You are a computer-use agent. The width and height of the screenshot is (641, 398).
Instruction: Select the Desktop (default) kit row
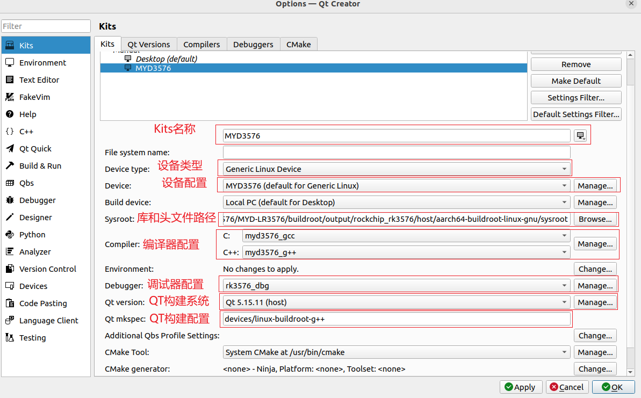(314, 59)
